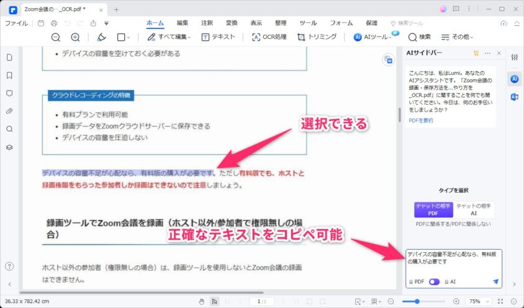Click the zoom in magnifier in toolbar
The image size is (524, 308).
(x=75, y=37)
